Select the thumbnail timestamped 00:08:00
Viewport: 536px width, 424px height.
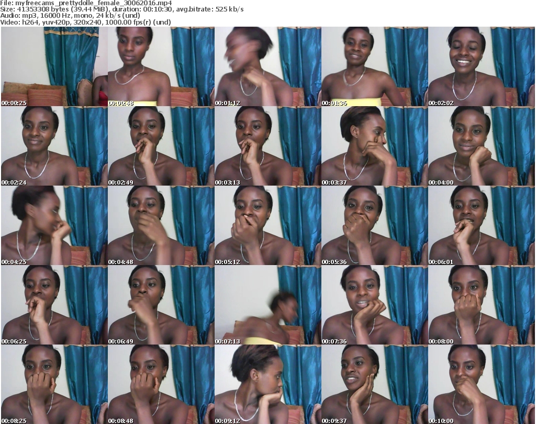pyautogui.click(x=481, y=305)
